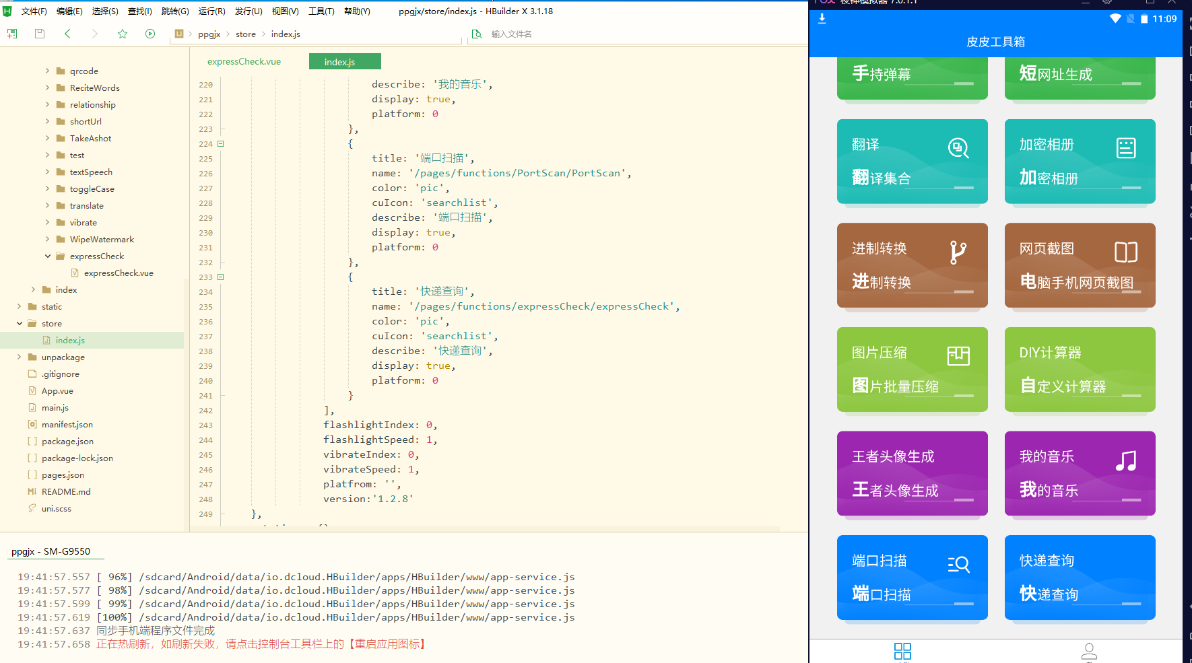
Task: Click the horizontal scrollbar under the editor
Action: click(x=485, y=528)
